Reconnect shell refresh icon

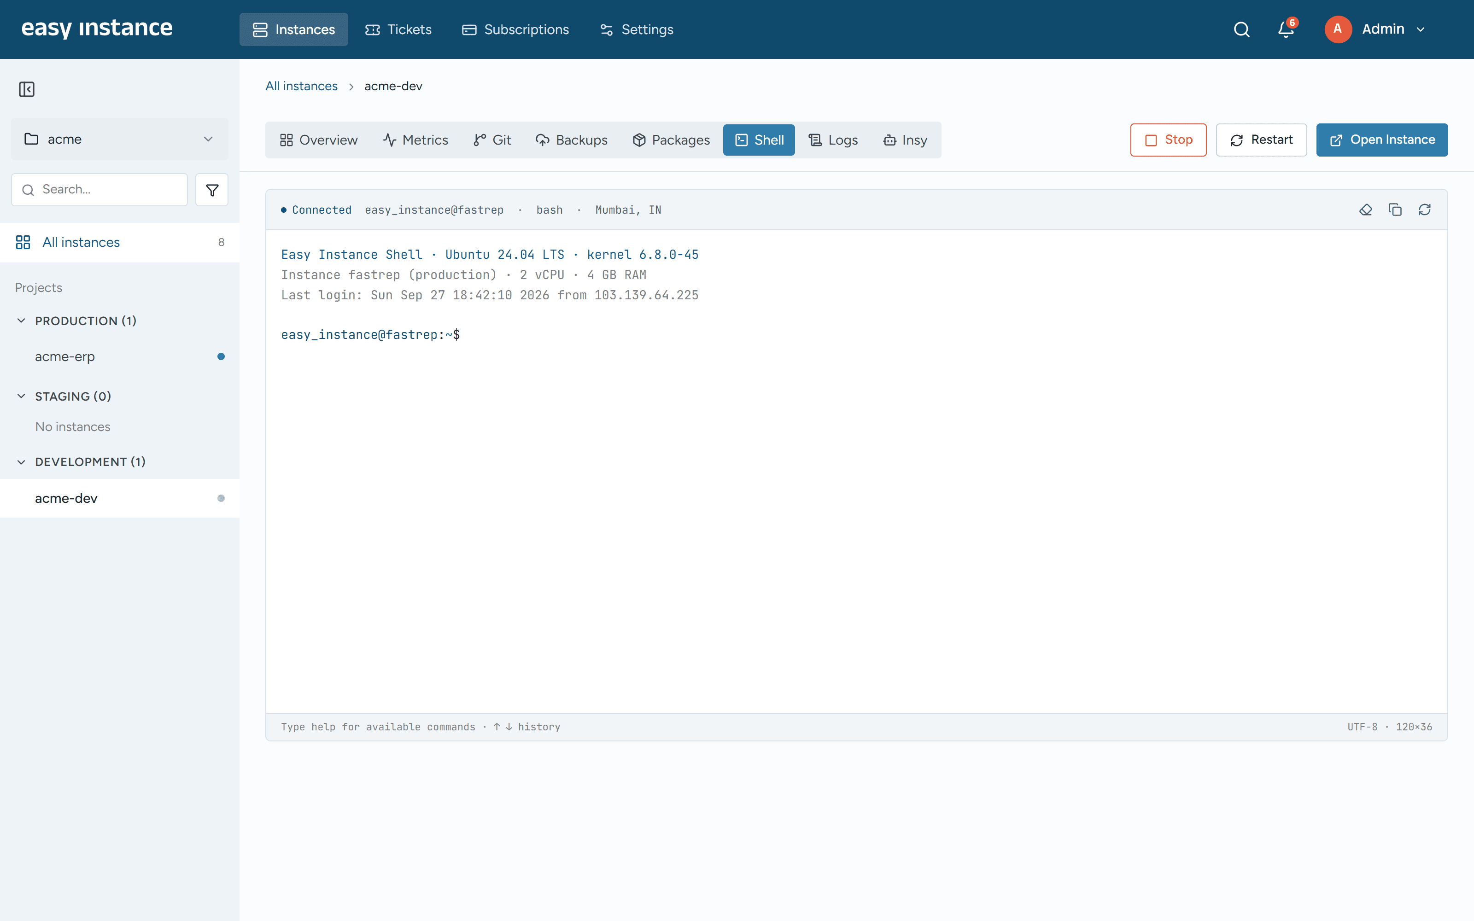click(1424, 210)
